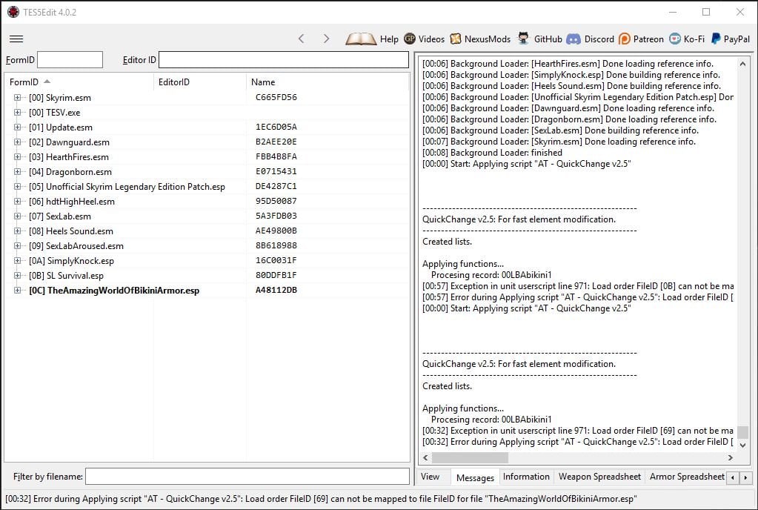Click CRC value A48112DB
This screenshot has width=758, height=510.
276,290
